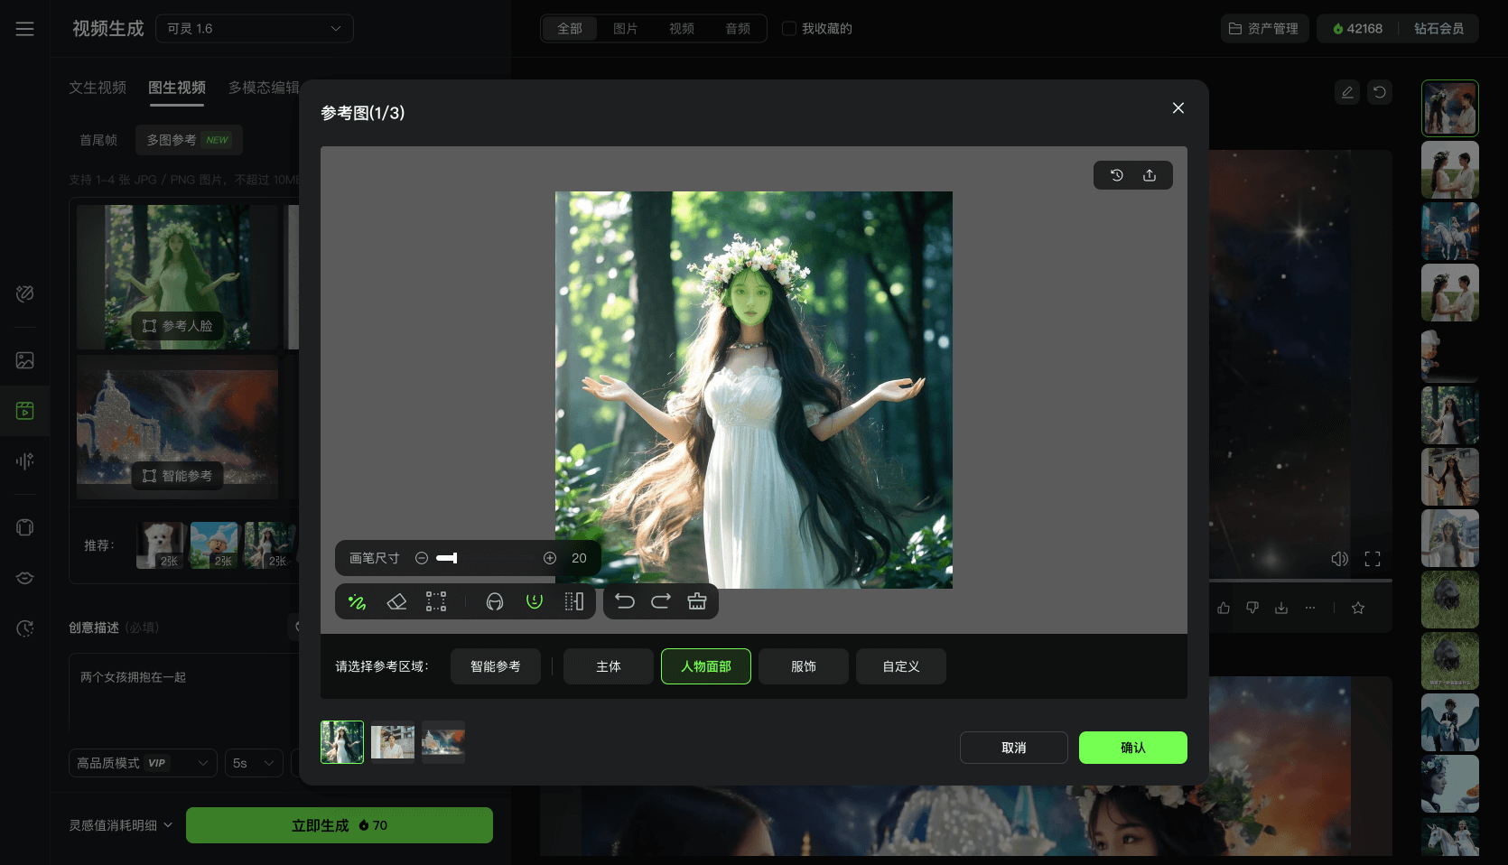The image size is (1508, 865).
Task: Dislike the generated video with thumbs down
Action: click(1252, 608)
